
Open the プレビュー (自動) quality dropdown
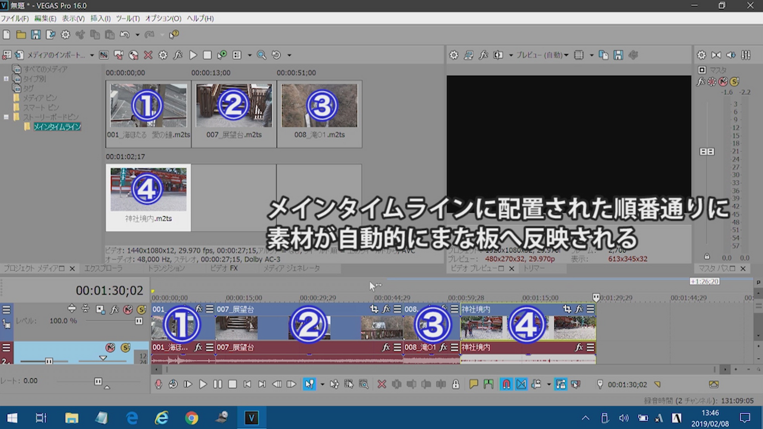[x=542, y=55]
